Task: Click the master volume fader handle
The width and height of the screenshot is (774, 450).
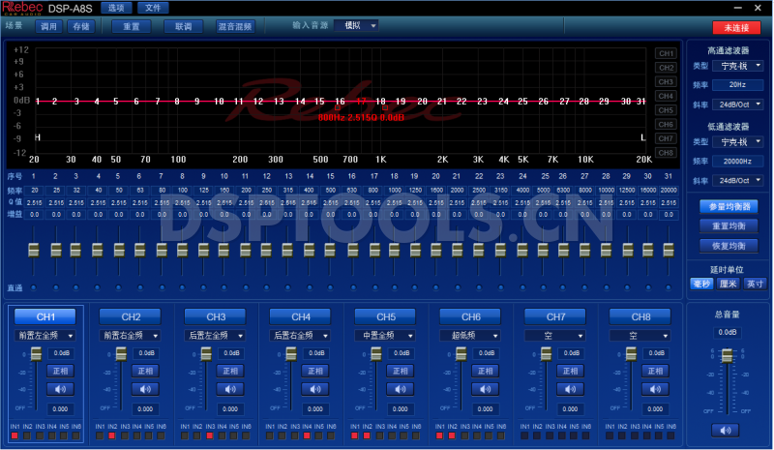Action: [727, 356]
